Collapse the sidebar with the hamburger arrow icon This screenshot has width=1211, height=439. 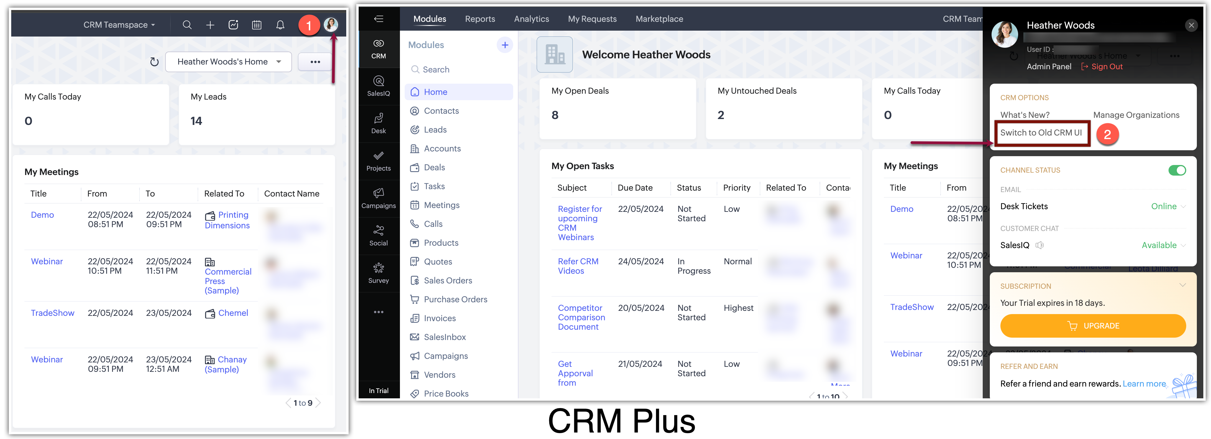pos(378,19)
